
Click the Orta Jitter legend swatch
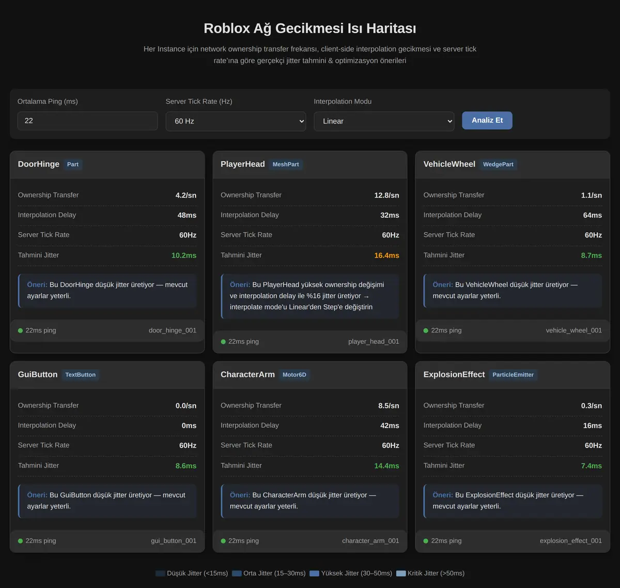click(237, 574)
